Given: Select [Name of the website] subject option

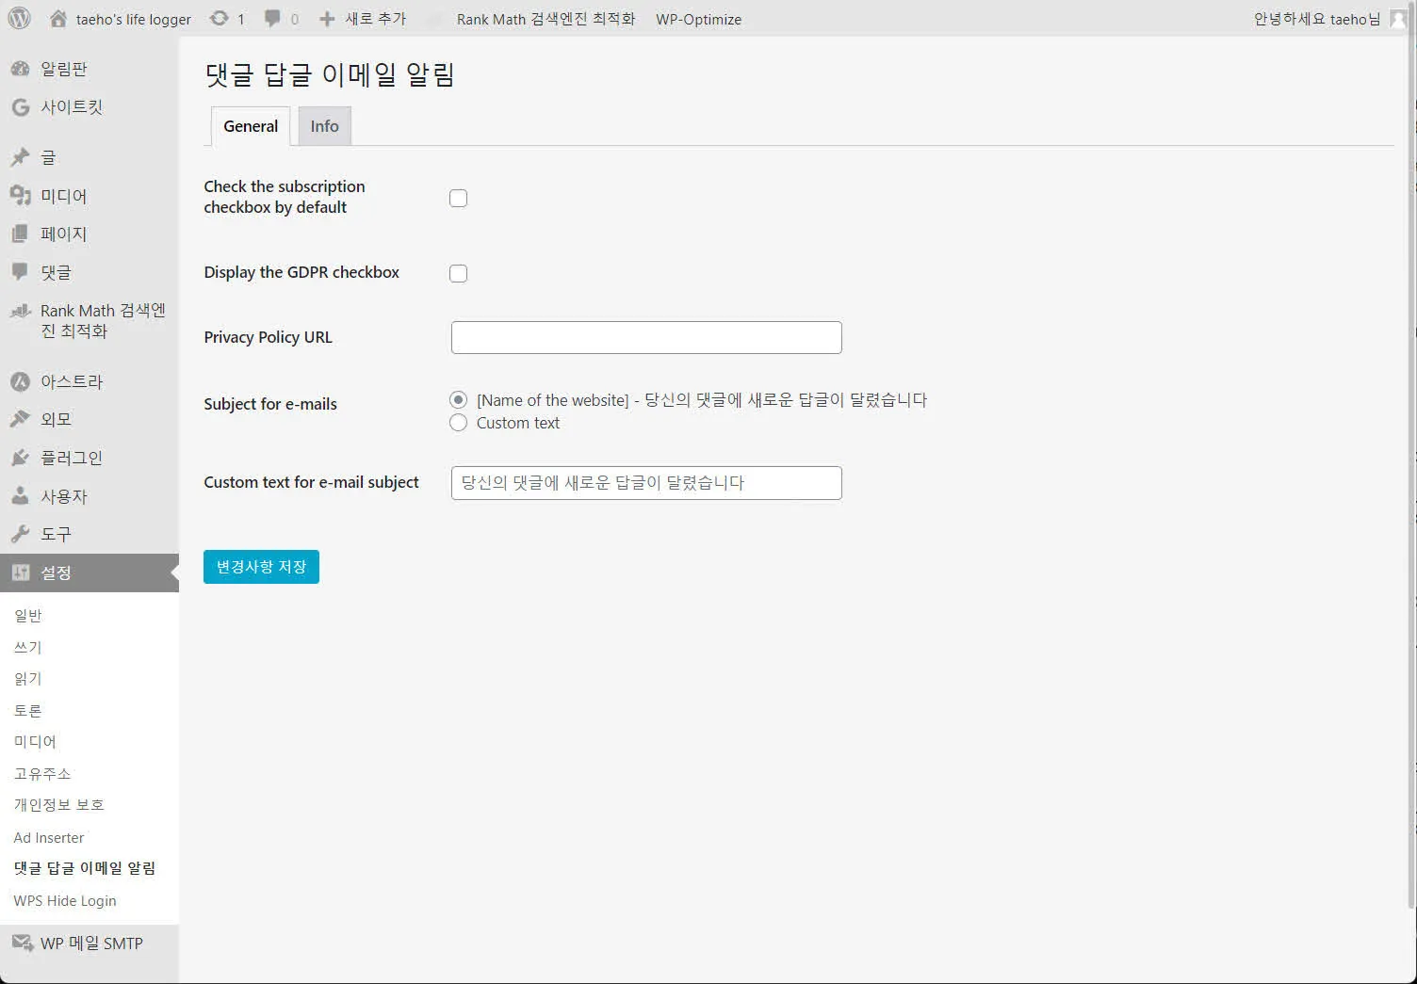Looking at the screenshot, I should [x=458, y=399].
